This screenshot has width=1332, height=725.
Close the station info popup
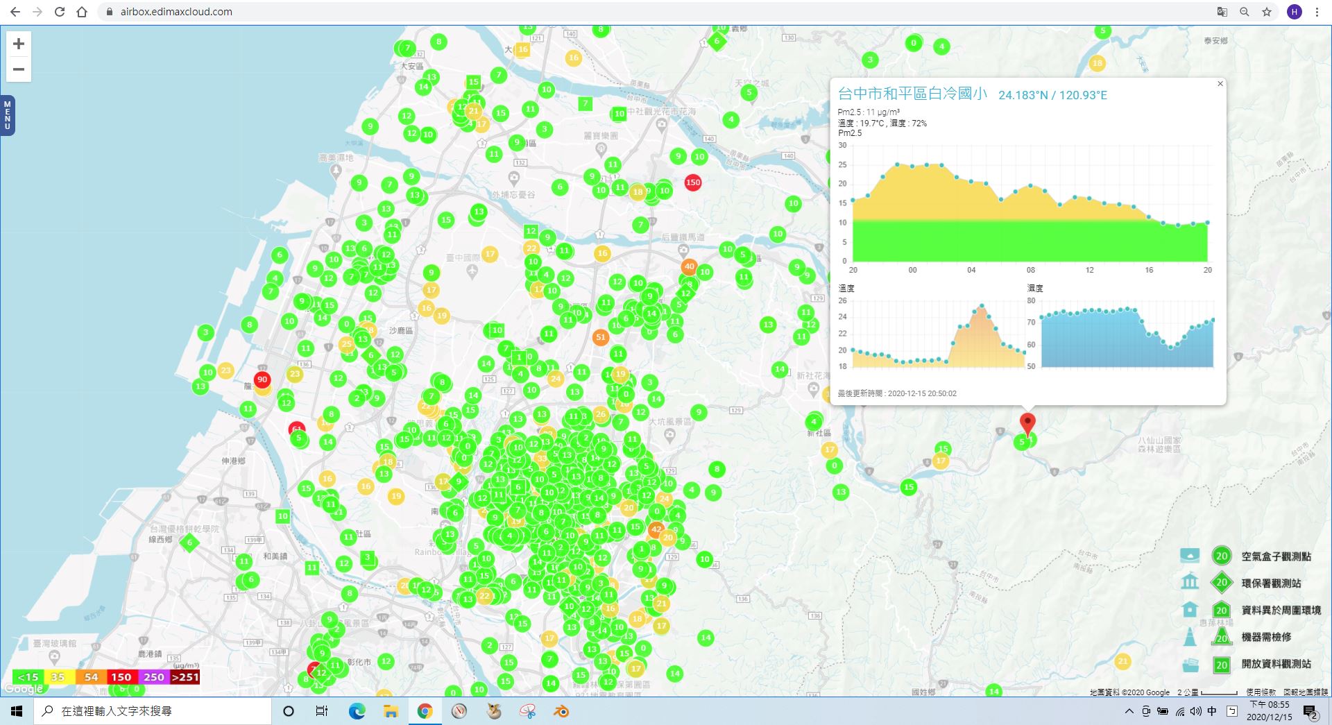click(1220, 84)
